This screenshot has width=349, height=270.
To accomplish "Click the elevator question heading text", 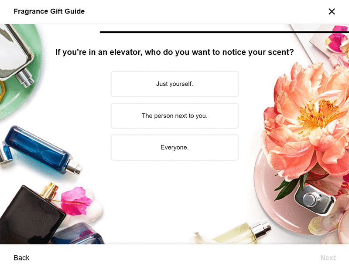I will click(174, 52).
